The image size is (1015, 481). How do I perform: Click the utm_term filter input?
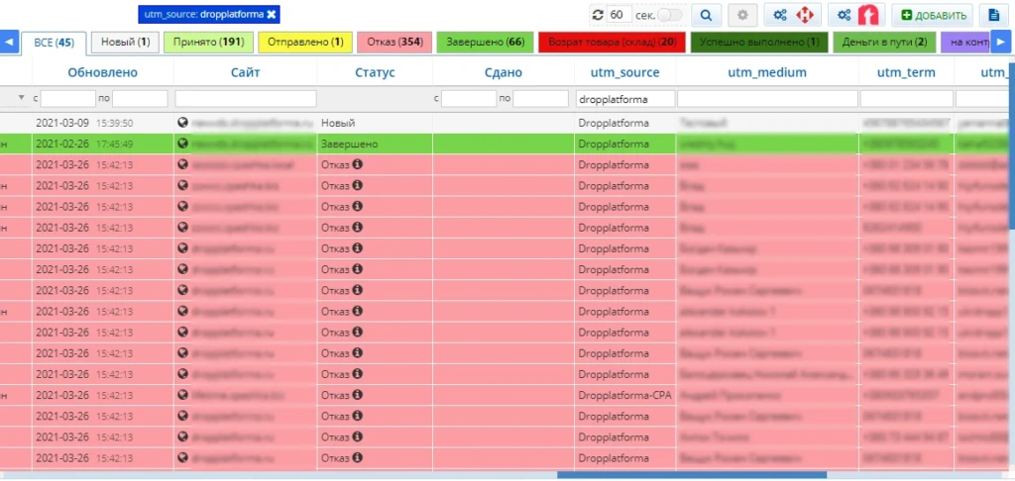point(906,99)
